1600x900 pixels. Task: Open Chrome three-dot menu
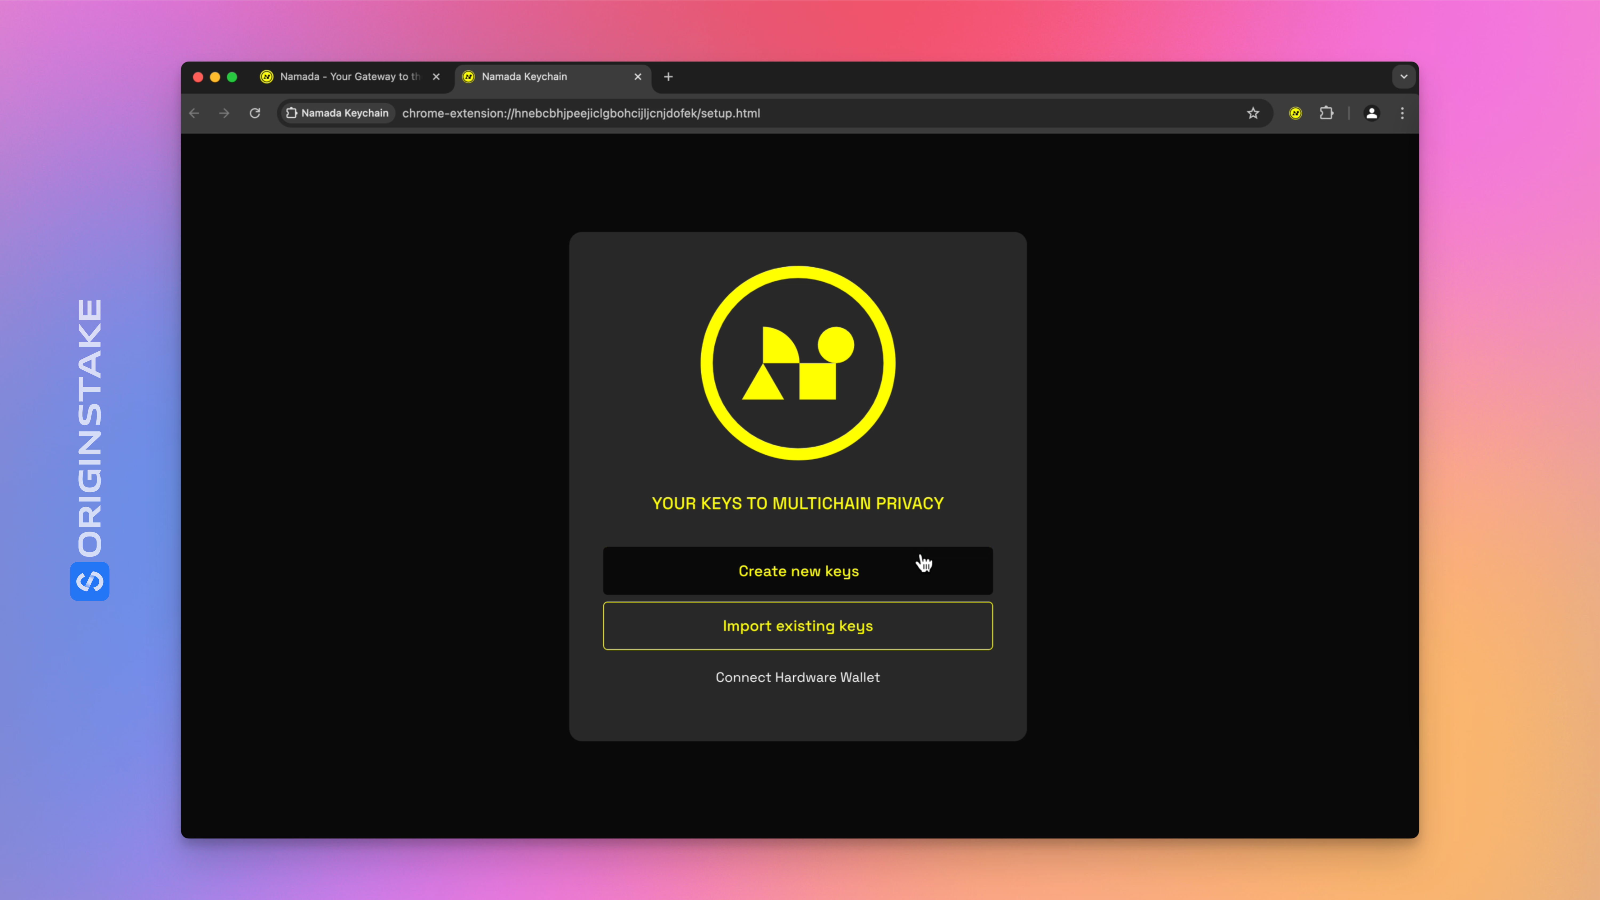click(1402, 113)
